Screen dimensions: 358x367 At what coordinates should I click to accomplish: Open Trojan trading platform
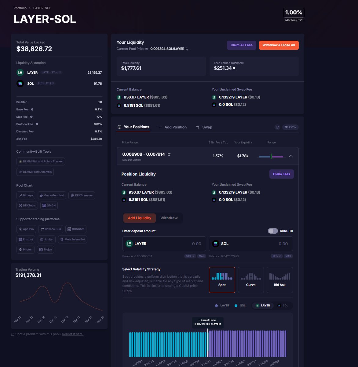[46, 250]
